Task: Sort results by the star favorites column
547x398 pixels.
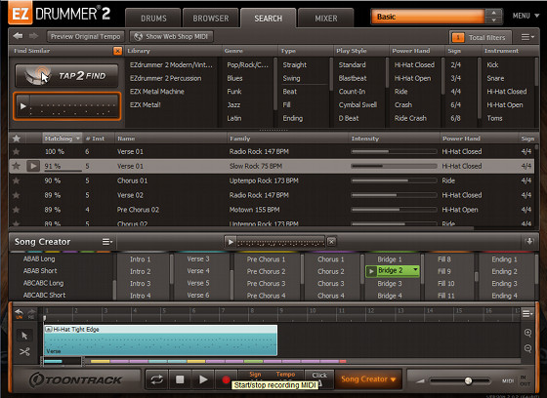Action: (x=16, y=139)
